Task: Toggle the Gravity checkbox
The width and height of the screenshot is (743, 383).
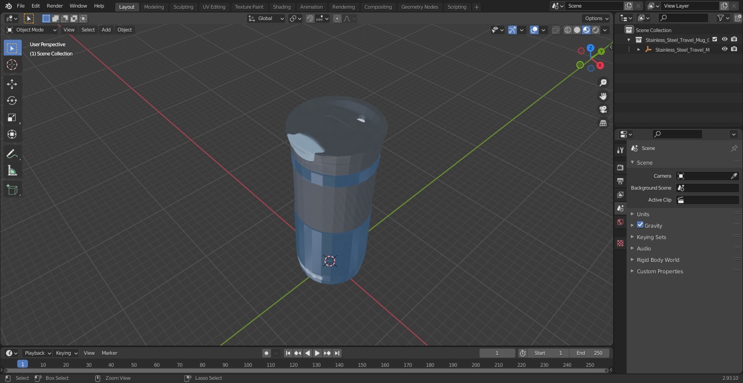Action: pos(640,225)
